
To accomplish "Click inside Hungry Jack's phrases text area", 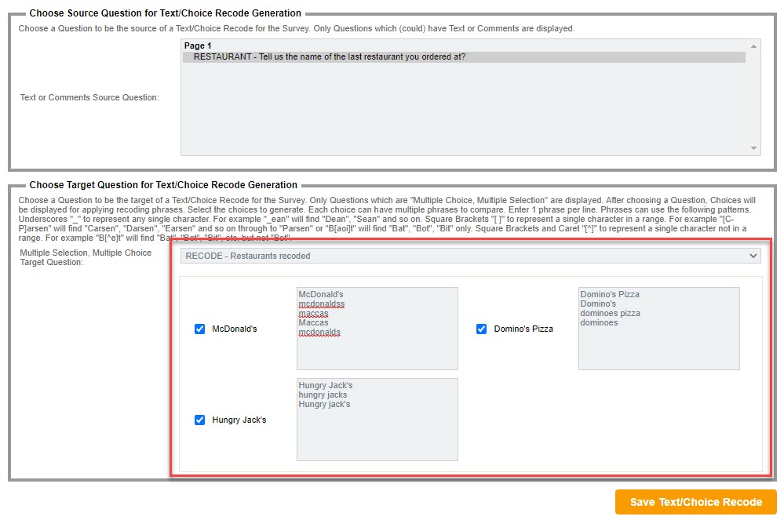I will point(377,419).
